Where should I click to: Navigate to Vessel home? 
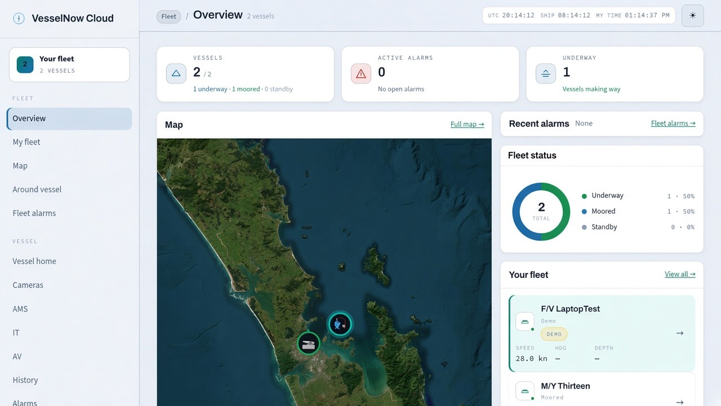(69, 261)
